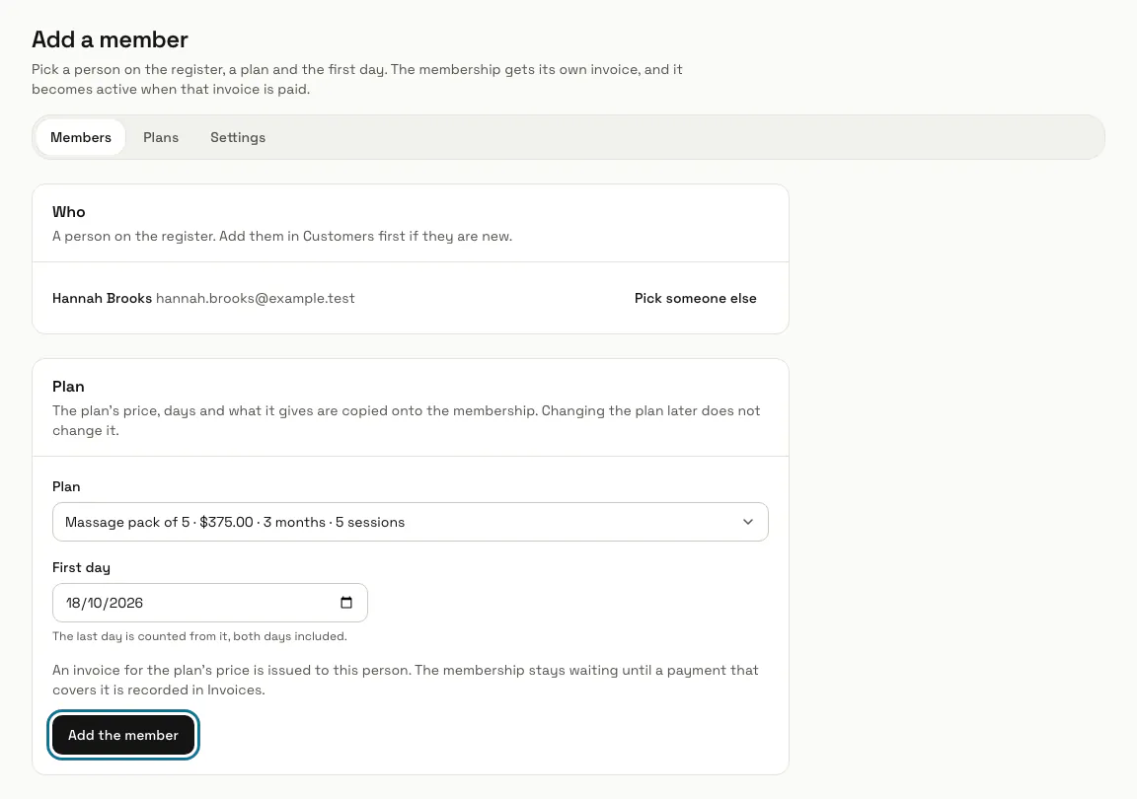Click the Plan field label above dropdown
This screenshot has width=1137, height=799.
click(x=66, y=486)
